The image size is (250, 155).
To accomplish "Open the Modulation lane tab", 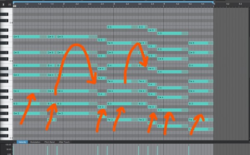I will pyautogui.click(x=35, y=142).
